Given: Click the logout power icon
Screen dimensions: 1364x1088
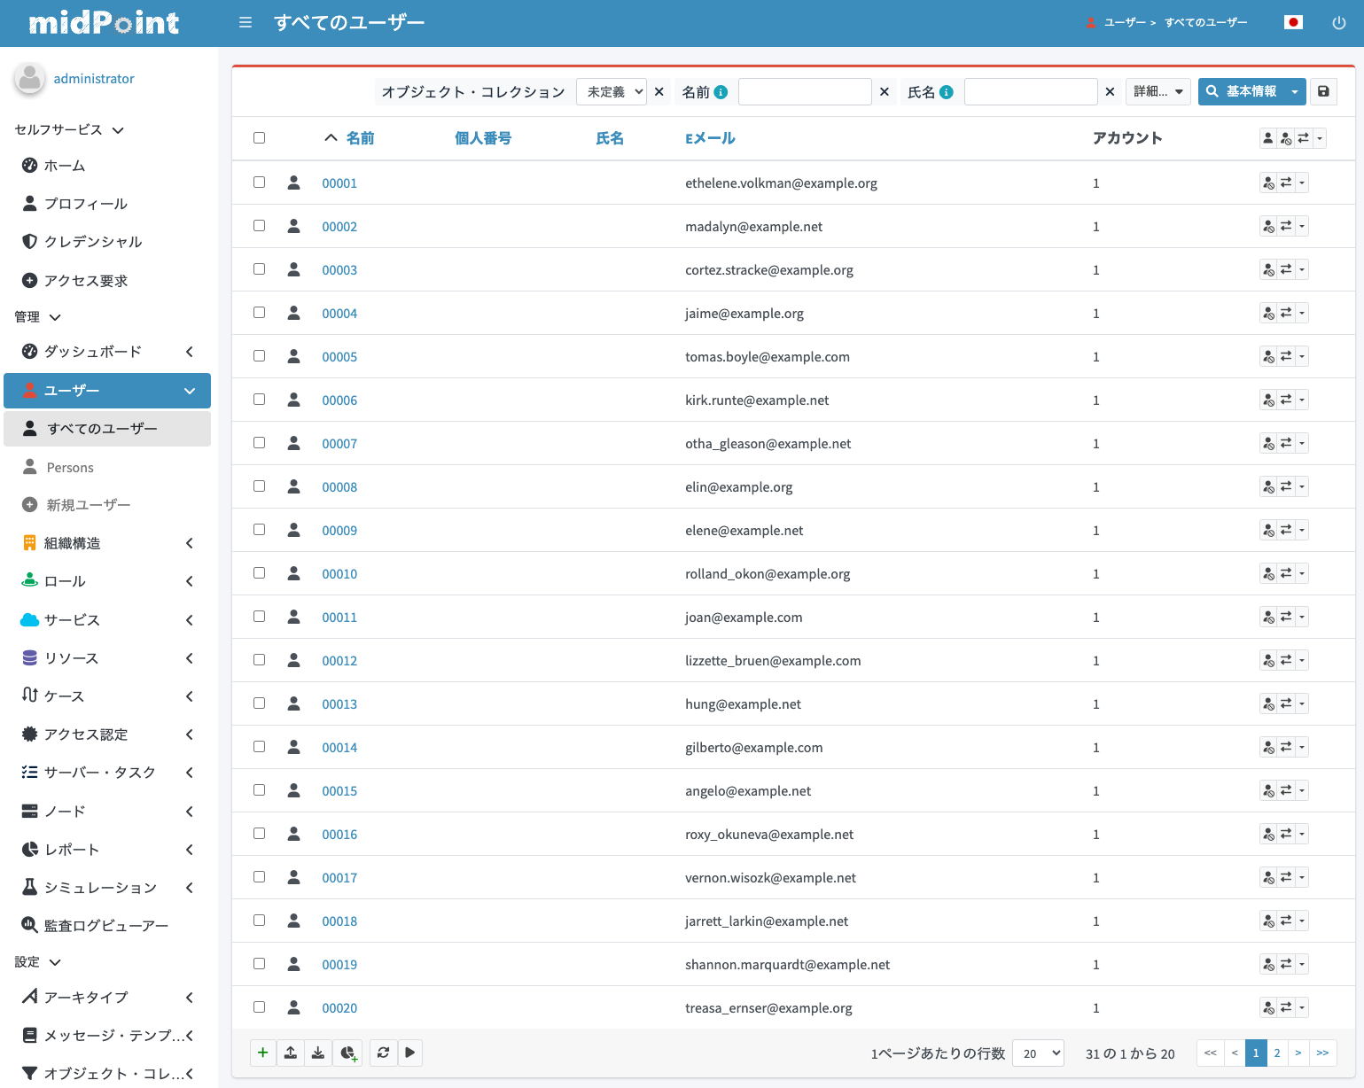Looking at the screenshot, I should pyautogui.click(x=1338, y=22).
